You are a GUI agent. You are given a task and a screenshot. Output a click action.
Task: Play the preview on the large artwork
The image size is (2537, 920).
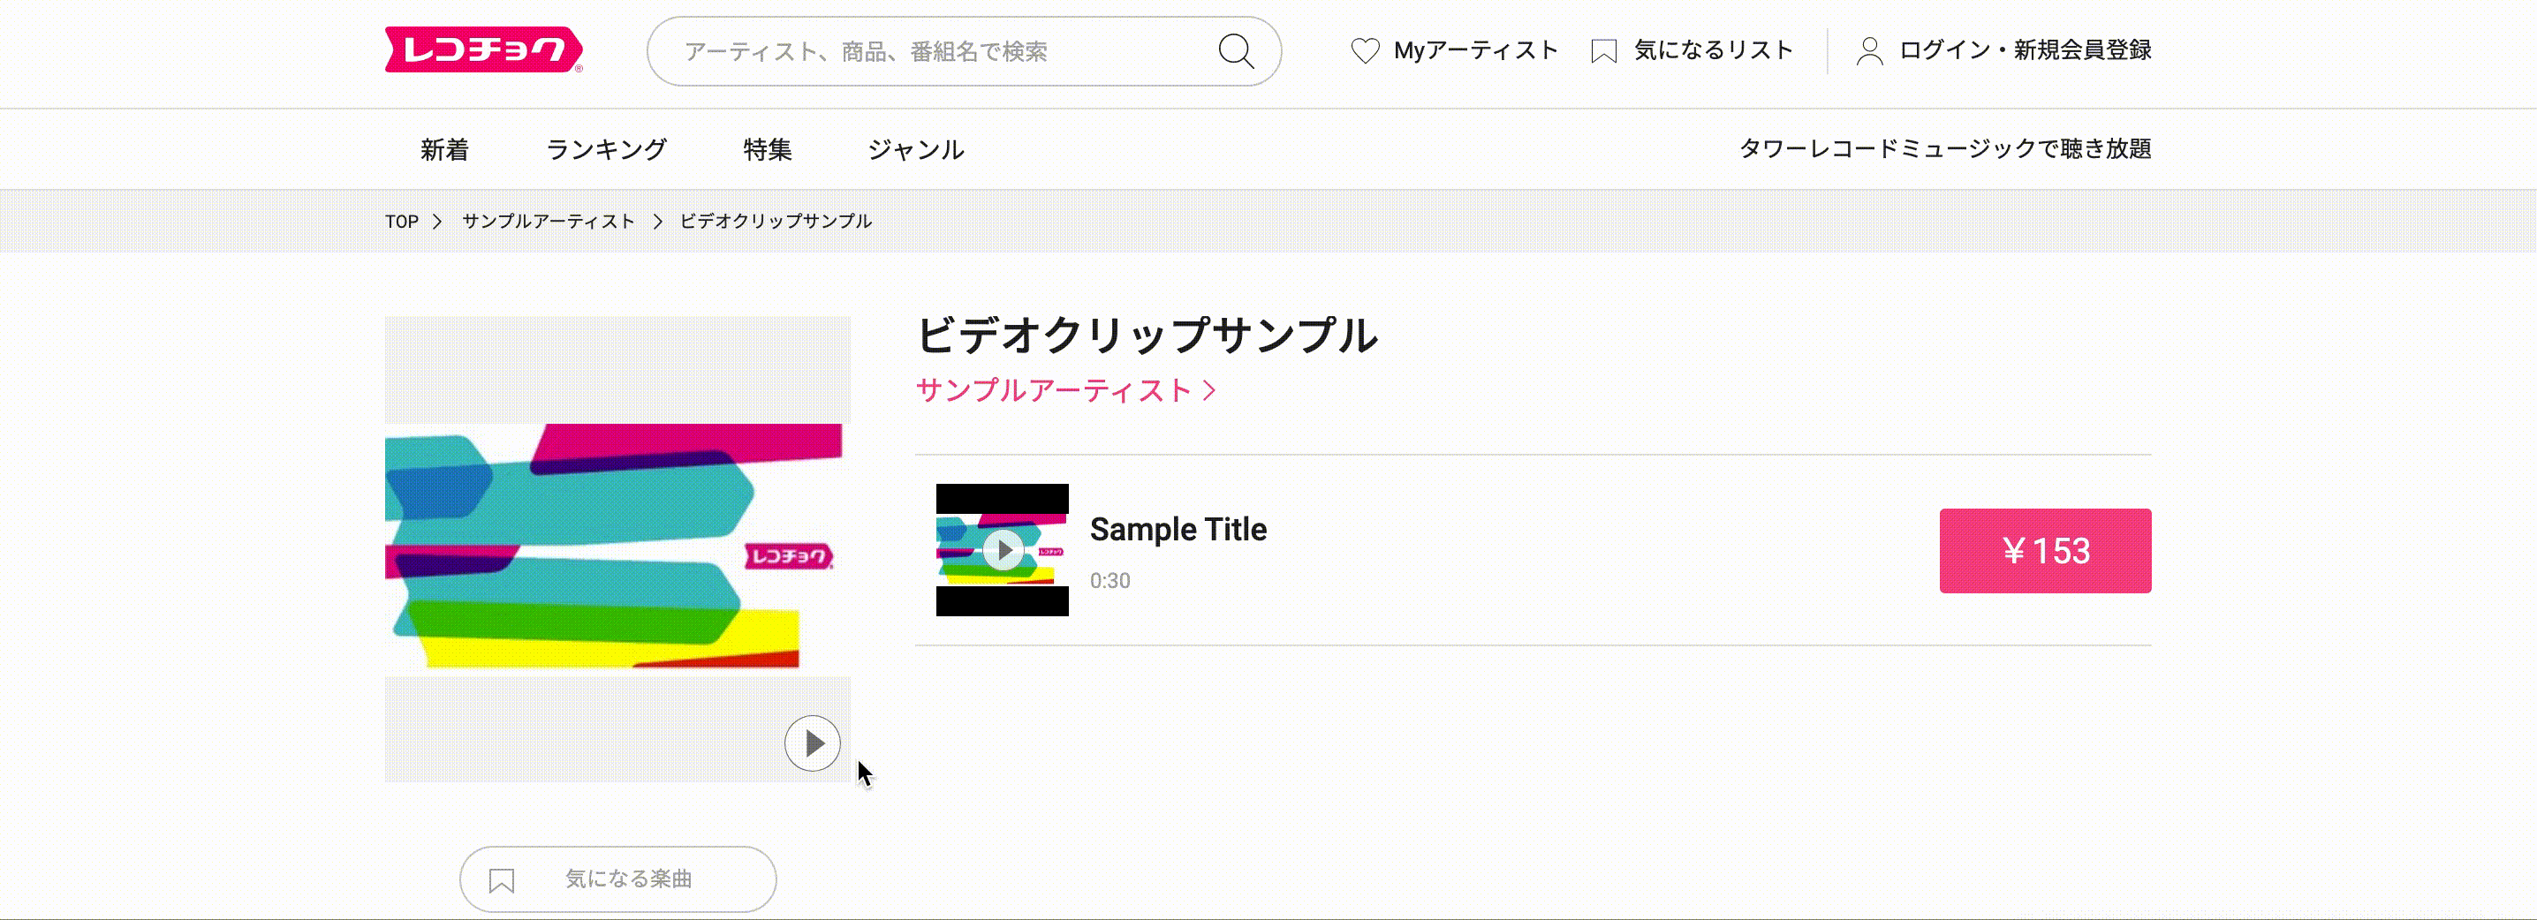click(x=812, y=743)
